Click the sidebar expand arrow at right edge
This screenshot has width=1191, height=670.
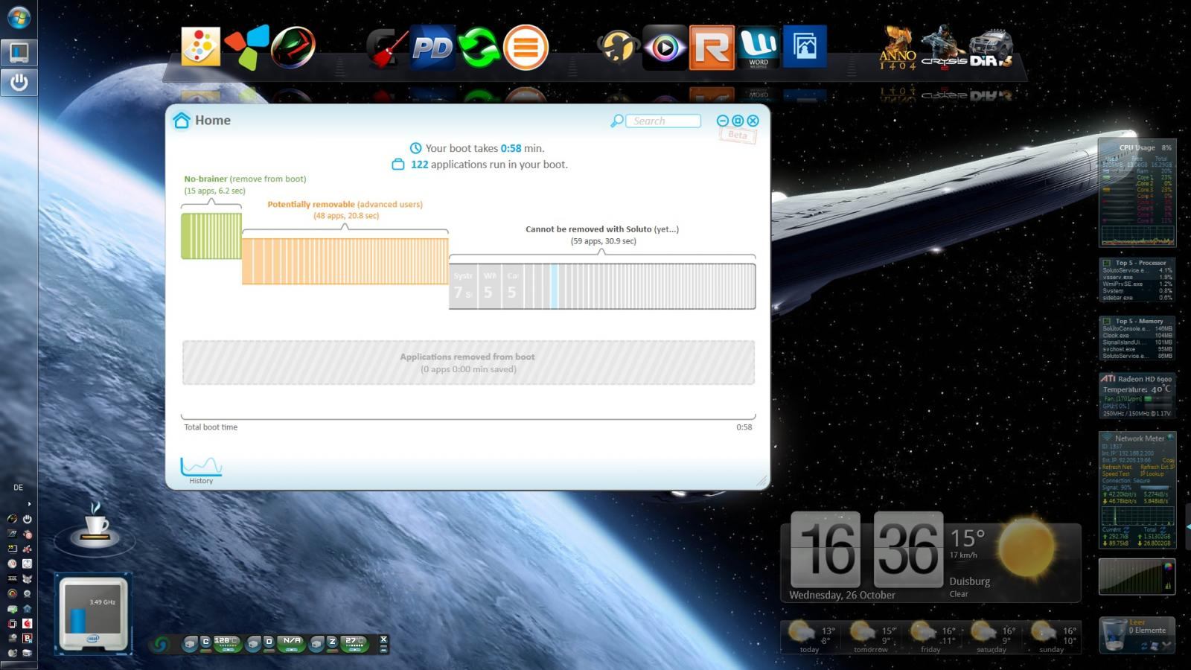coord(1188,526)
